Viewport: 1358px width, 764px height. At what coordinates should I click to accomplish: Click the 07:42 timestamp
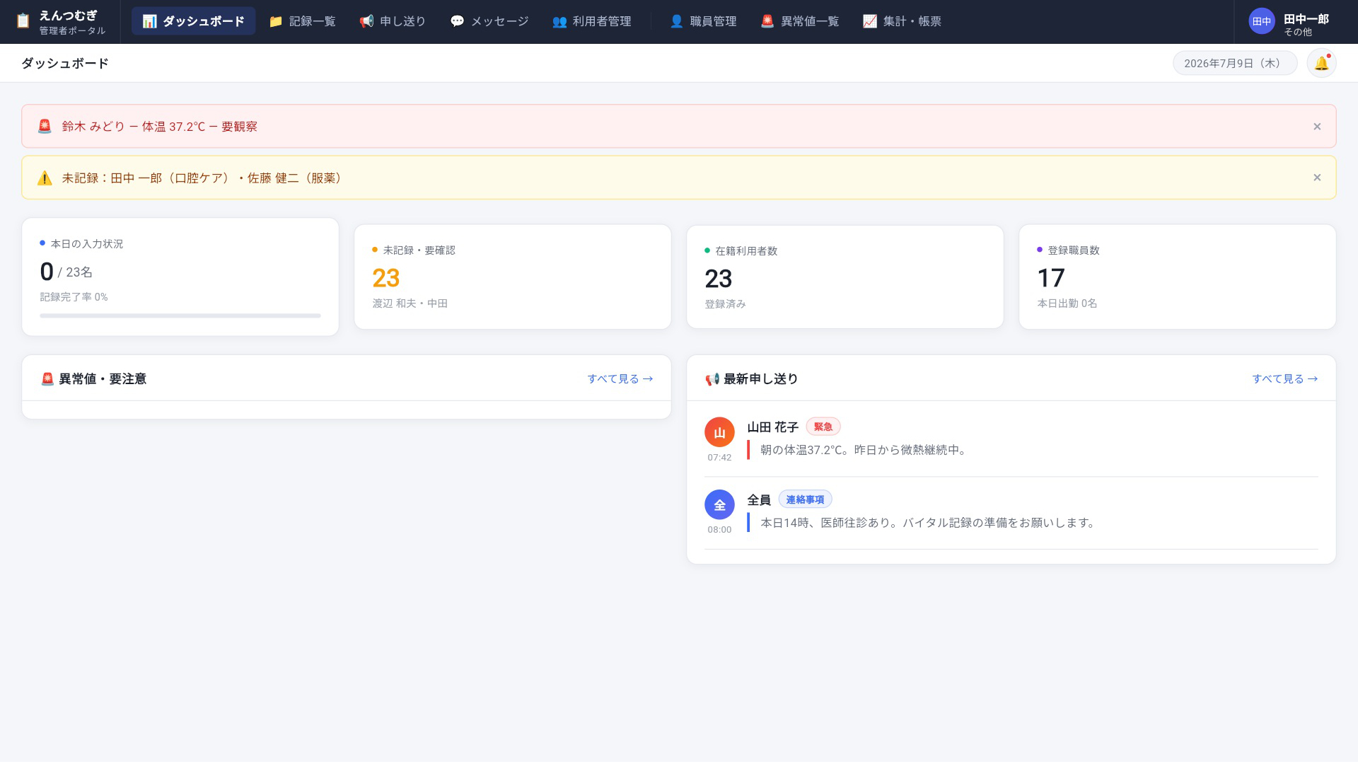pos(719,458)
